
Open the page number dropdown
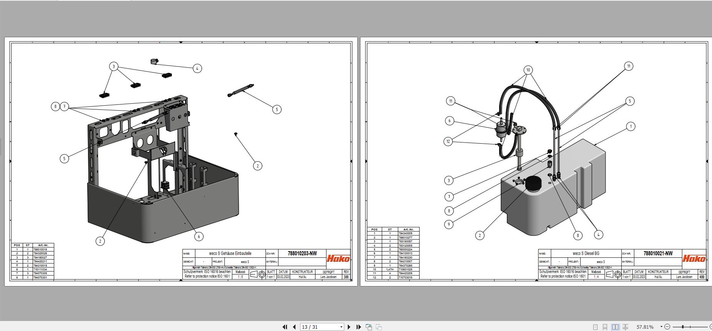(x=341, y=327)
